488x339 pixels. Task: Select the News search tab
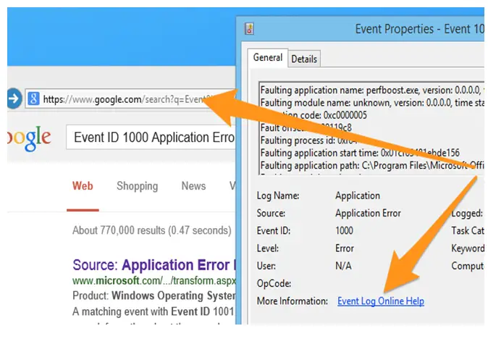coord(193,186)
